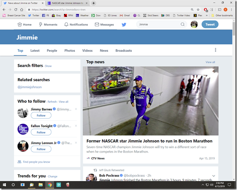Open more search options vertical dots

tap(215, 50)
